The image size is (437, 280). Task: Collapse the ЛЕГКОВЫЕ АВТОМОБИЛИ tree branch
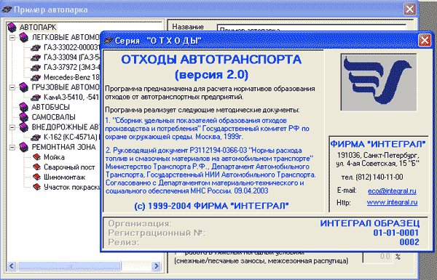coord(12,38)
